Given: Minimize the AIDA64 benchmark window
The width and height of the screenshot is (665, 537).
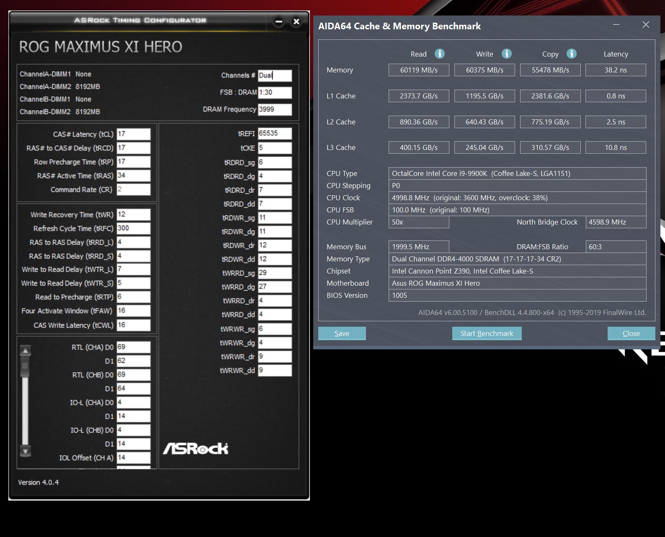Looking at the screenshot, I should coord(616,25).
